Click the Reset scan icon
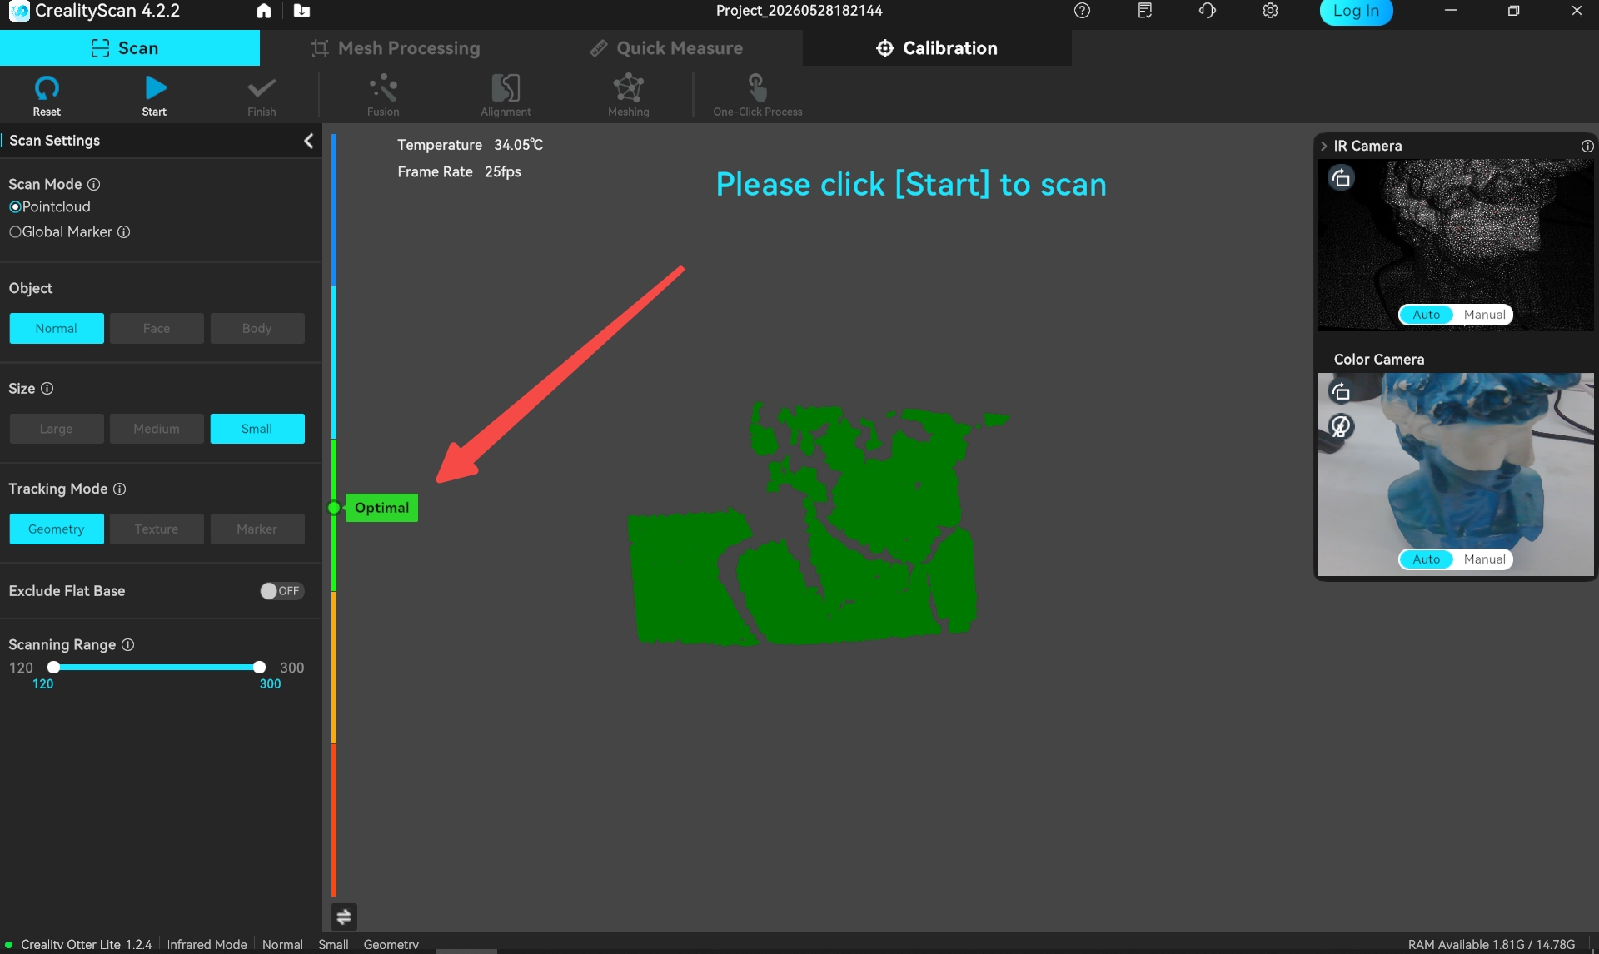The image size is (1599, 954). (47, 87)
